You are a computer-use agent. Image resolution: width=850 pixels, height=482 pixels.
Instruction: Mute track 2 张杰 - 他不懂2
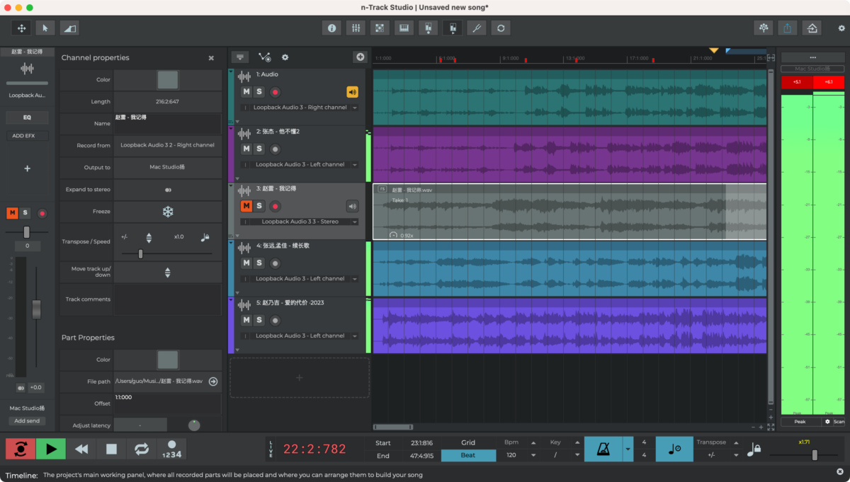(x=246, y=149)
